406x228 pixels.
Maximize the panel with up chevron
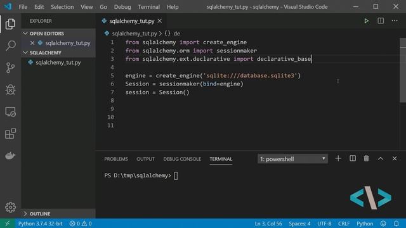click(381, 158)
